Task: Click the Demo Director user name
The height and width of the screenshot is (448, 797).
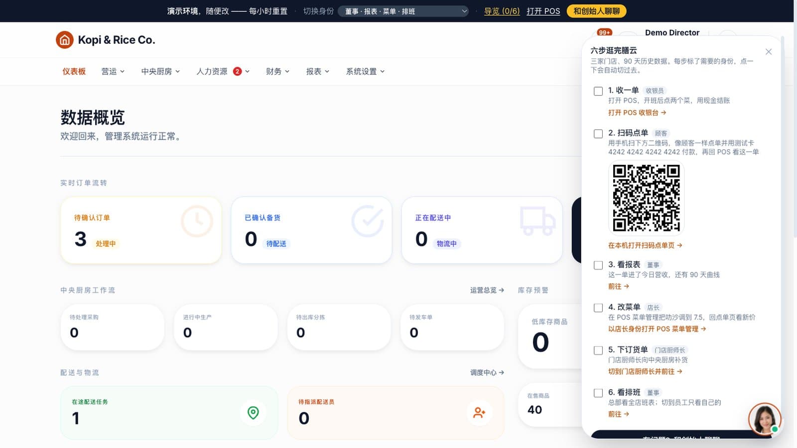Action: tap(672, 32)
